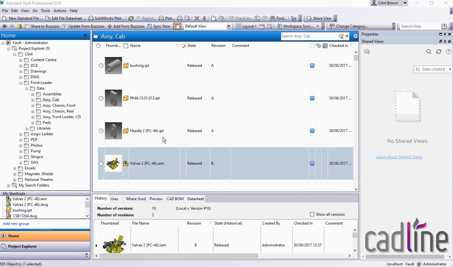This screenshot has height=267, width=453.
Task: Click Add from Buzzsaw
Action: coord(126,26)
